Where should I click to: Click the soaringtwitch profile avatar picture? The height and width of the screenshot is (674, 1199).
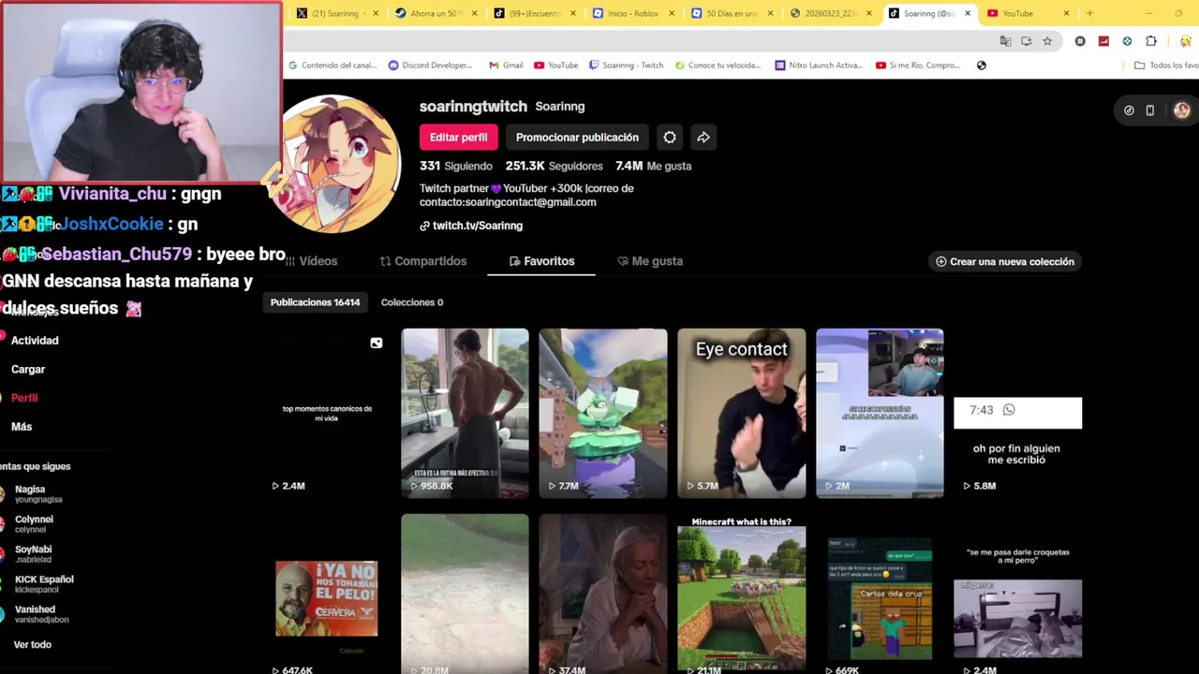tap(336, 164)
